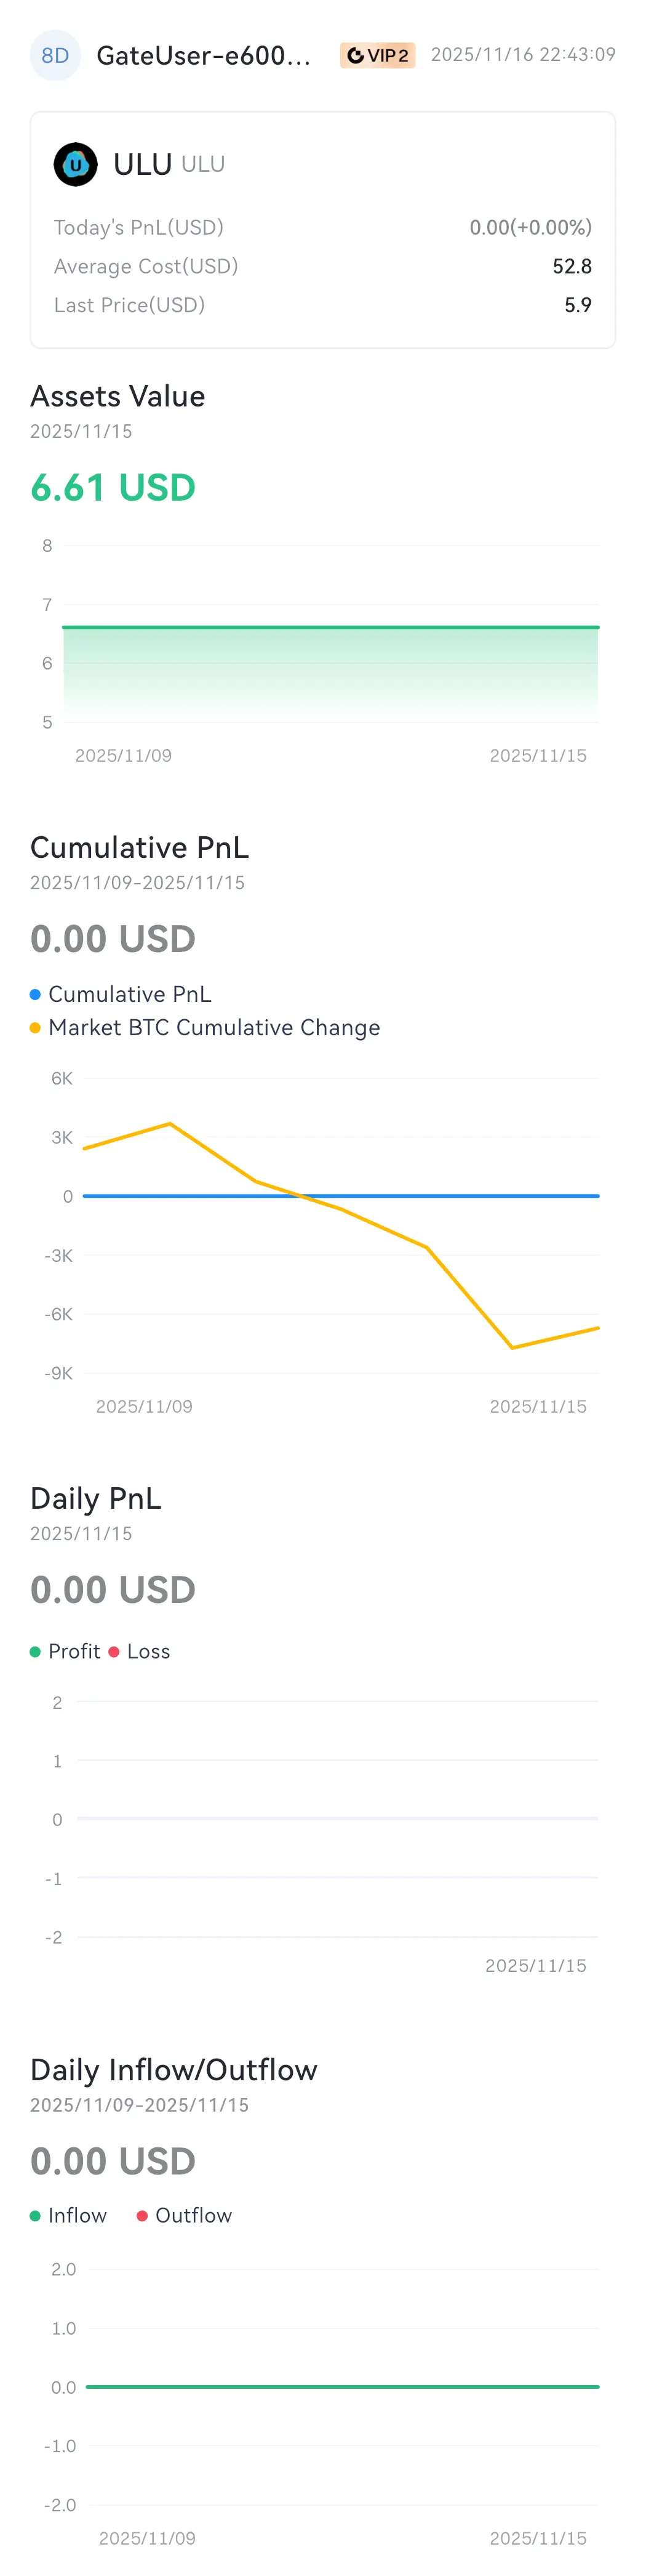Viewport: 646px width, 2576px height.
Task: Click the Daily PnL section heading
Action: coord(96,1498)
